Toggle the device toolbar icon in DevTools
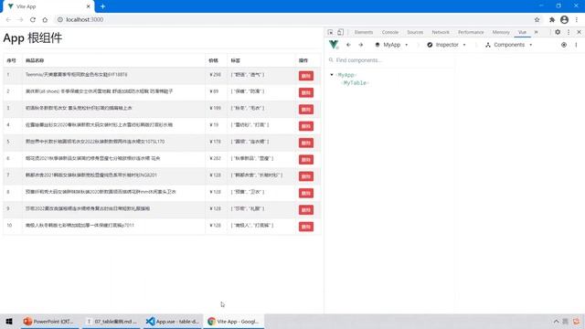 (x=340, y=33)
